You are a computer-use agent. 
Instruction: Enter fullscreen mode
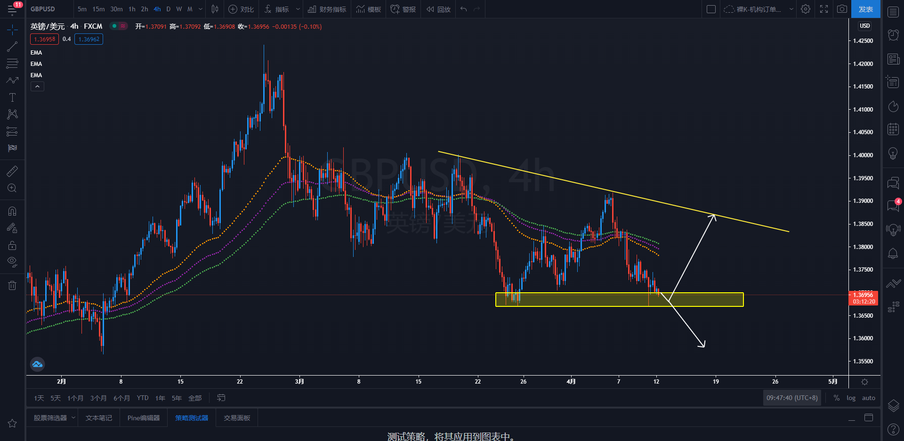824,9
